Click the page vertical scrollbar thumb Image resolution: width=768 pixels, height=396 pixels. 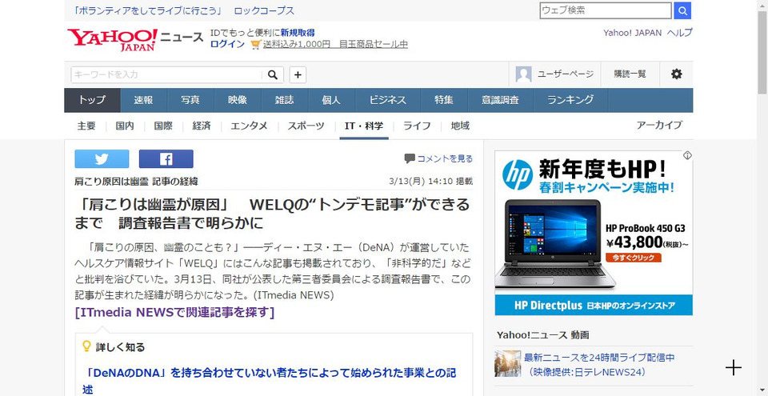[x=762, y=51]
